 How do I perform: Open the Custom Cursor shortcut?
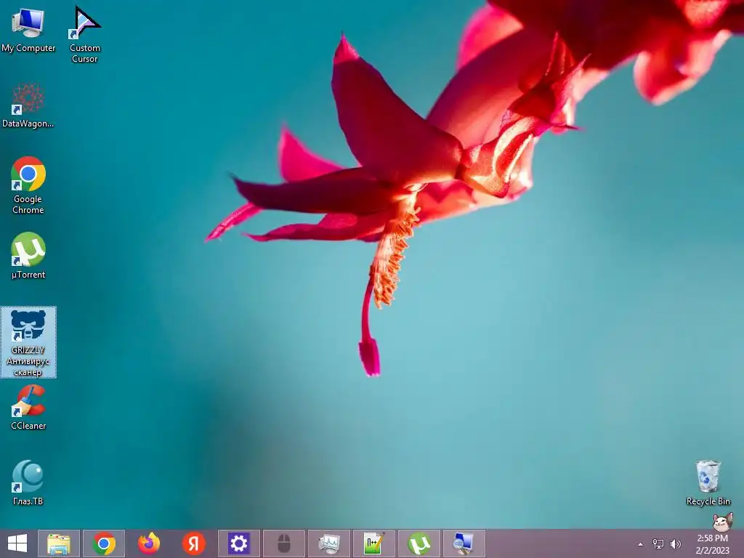[85, 34]
